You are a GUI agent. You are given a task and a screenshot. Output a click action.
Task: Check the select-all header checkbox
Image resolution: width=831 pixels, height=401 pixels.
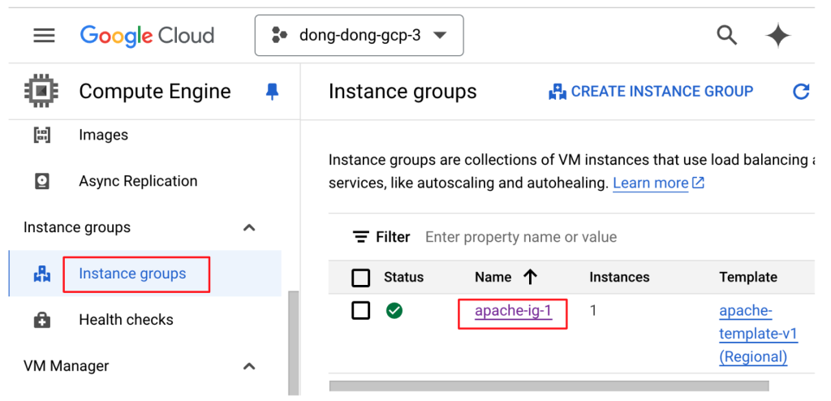click(361, 278)
